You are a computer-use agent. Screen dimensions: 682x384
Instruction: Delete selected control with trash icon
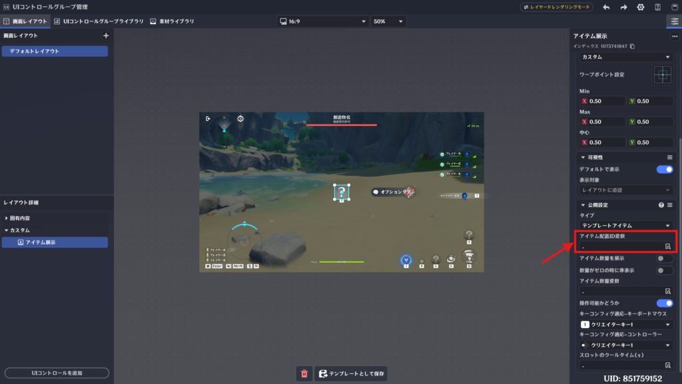(x=304, y=373)
